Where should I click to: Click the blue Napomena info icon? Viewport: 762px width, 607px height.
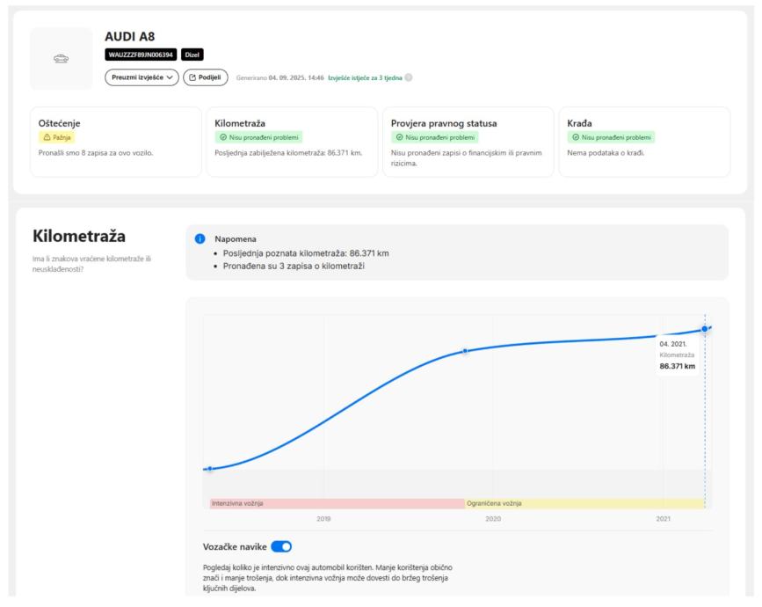(200, 238)
